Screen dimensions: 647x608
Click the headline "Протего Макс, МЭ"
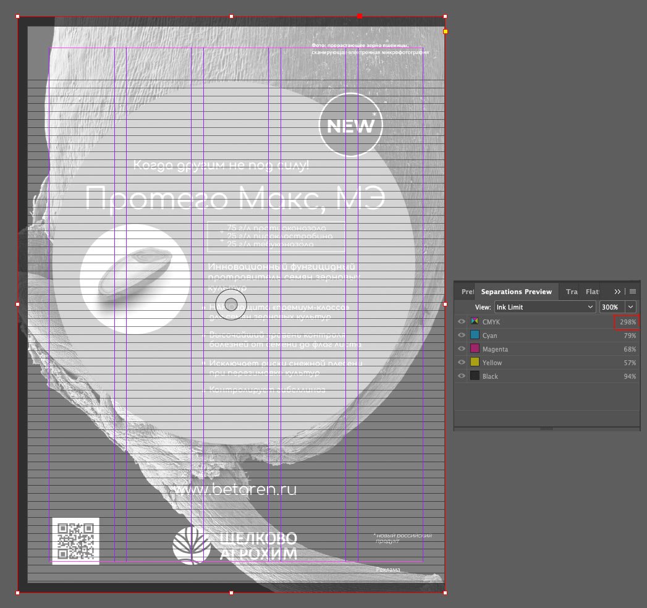(x=235, y=199)
